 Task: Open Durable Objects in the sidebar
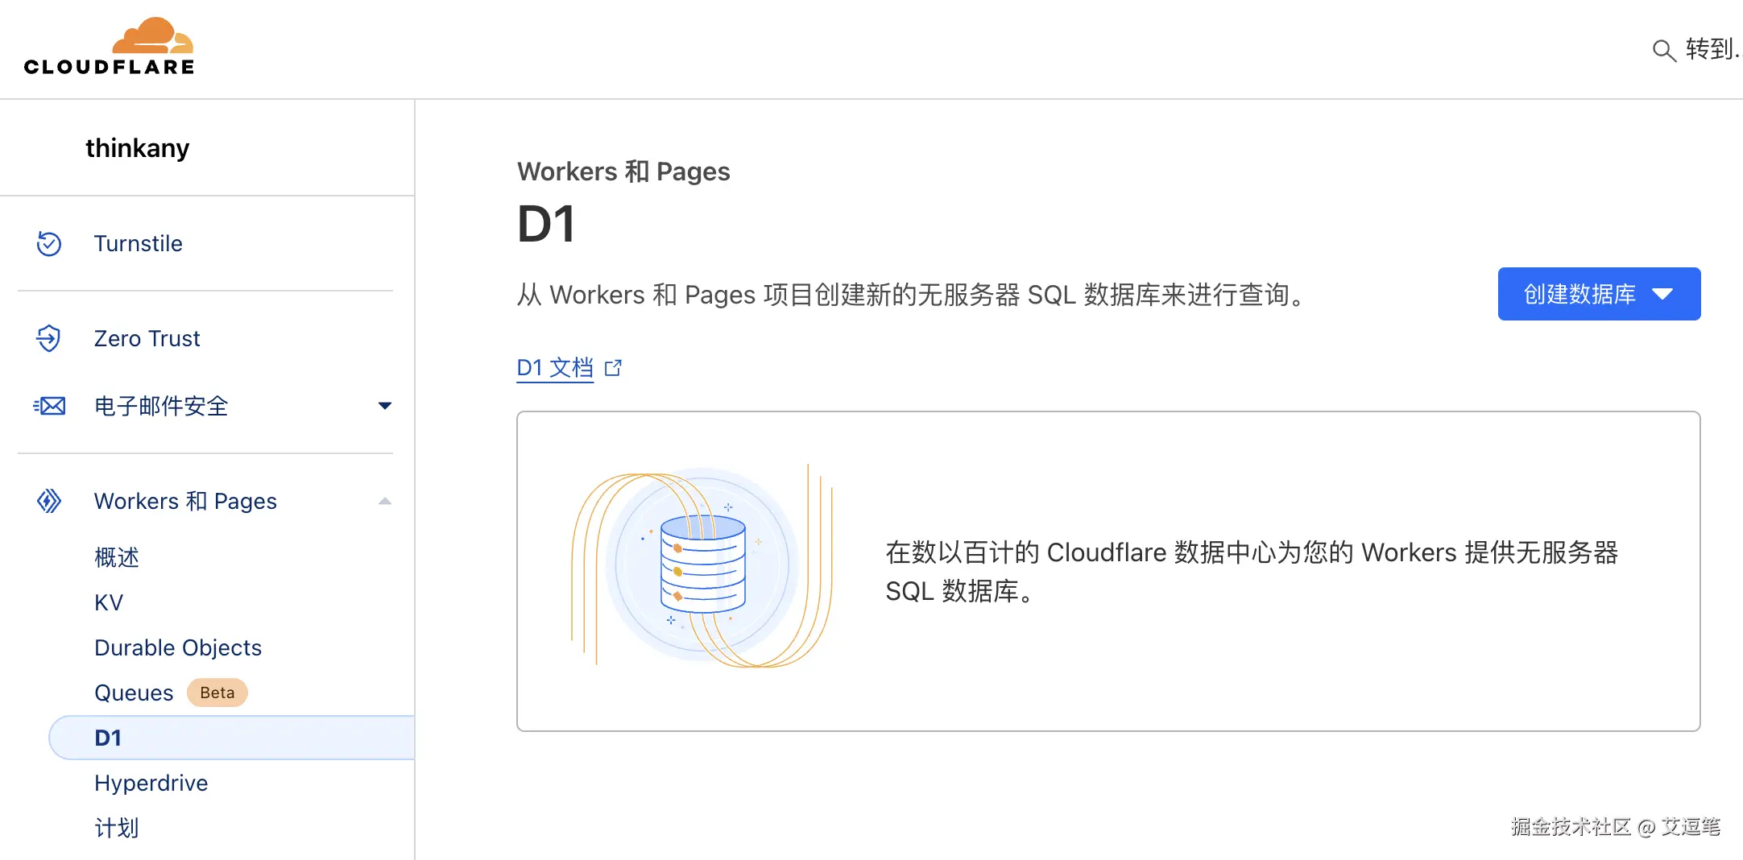pyautogui.click(x=178, y=647)
